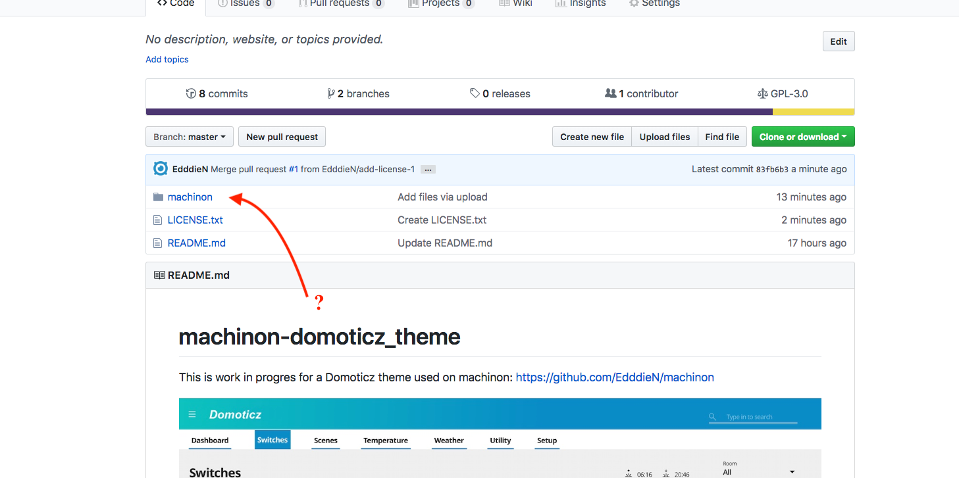The image size is (959, 478).
Task: Open the Issues tab
Action: 246,4
